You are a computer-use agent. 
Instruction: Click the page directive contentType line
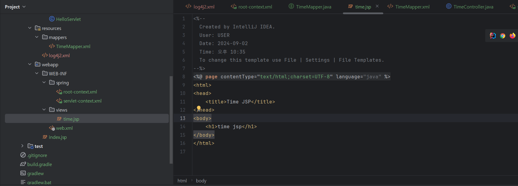point(292,77)
